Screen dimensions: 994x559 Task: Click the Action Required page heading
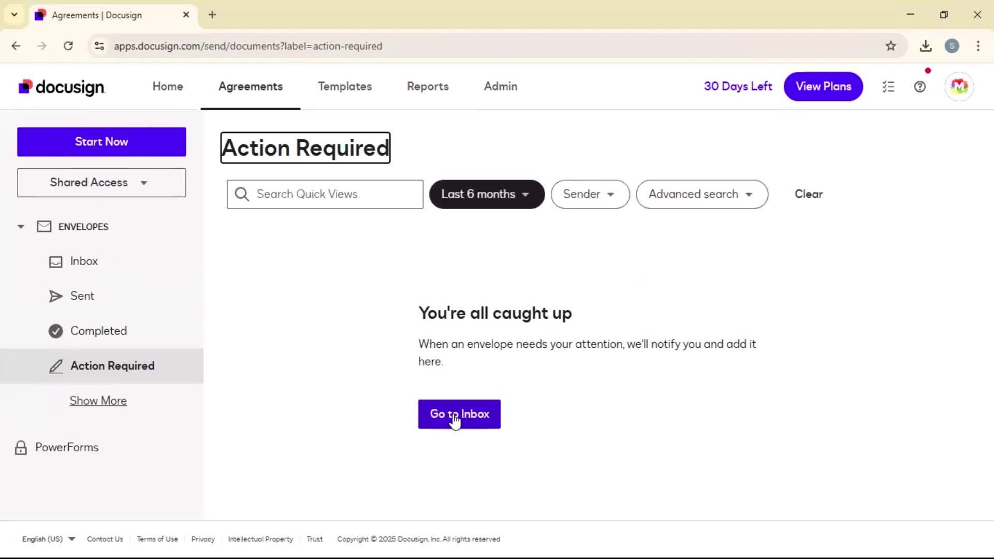coord(305,148)
